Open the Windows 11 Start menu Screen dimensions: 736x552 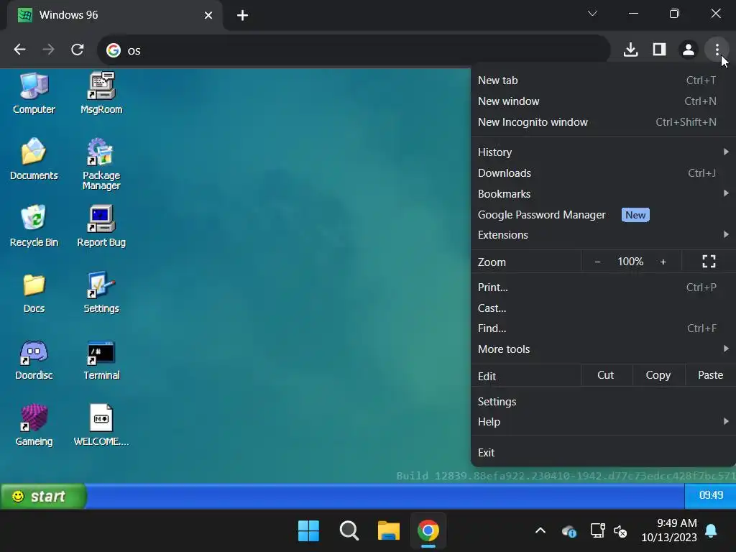[x=308, y=531]
